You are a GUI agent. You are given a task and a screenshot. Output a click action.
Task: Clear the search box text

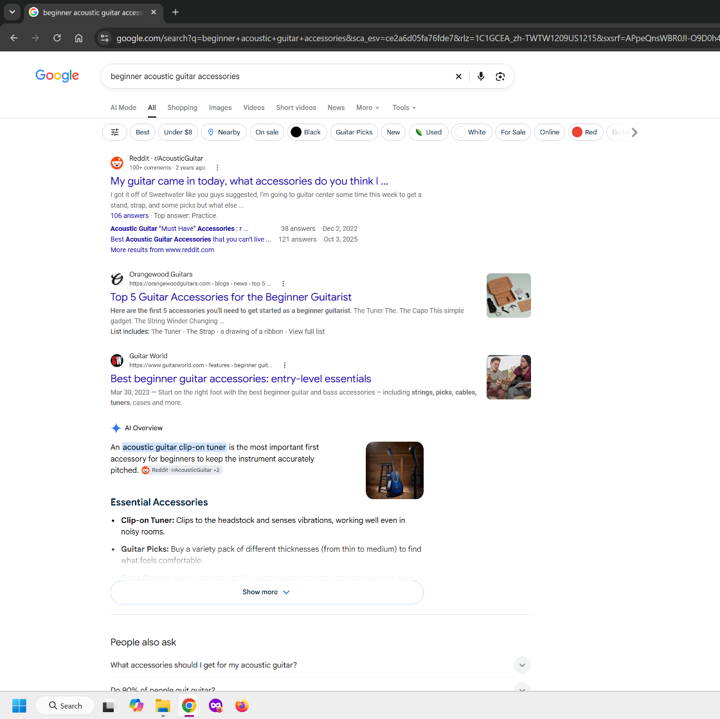click(458, 77)
